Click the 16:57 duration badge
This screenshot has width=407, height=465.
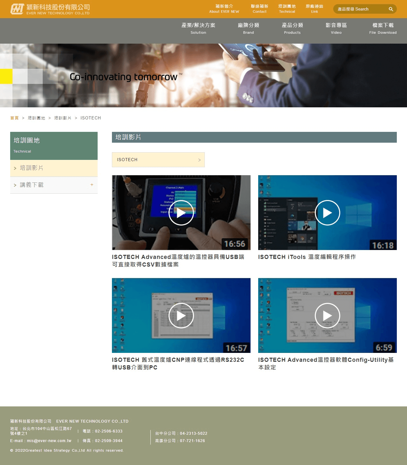236,348
